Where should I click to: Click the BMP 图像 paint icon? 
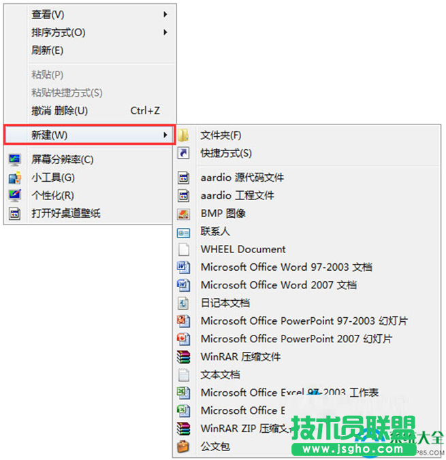183,214
